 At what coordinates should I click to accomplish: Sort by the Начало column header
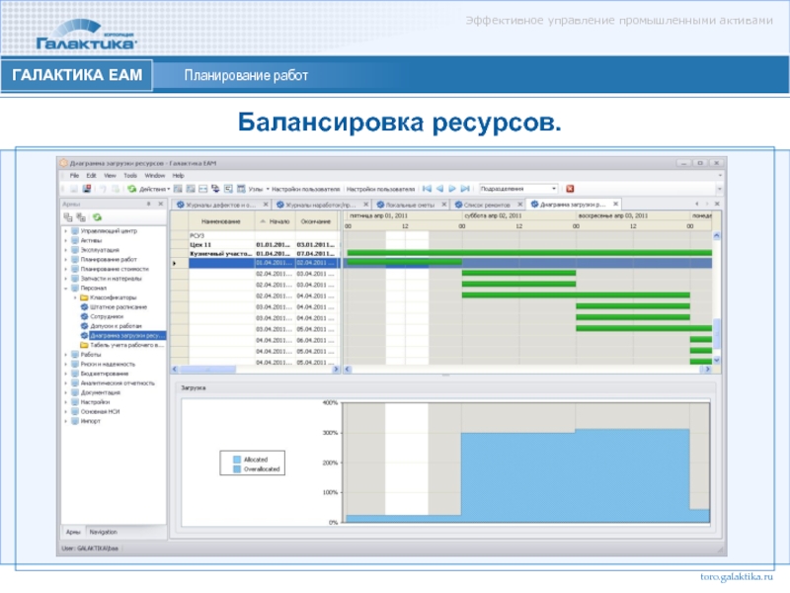click(278, 222)
